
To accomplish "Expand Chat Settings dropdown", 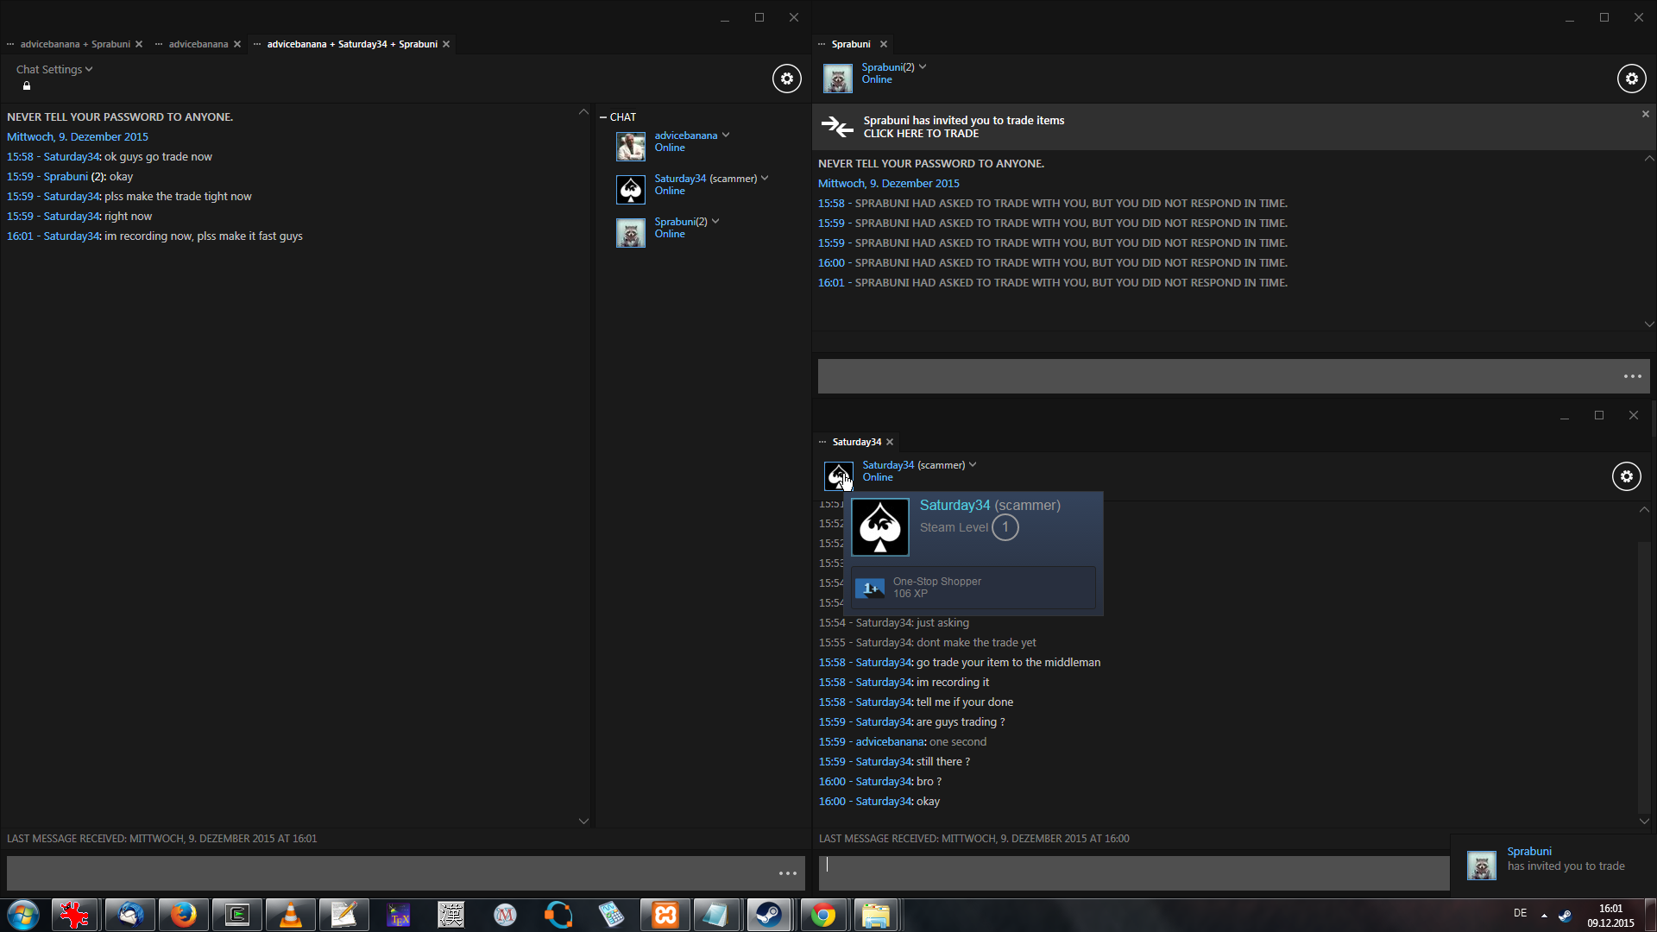I will point(54,69).
